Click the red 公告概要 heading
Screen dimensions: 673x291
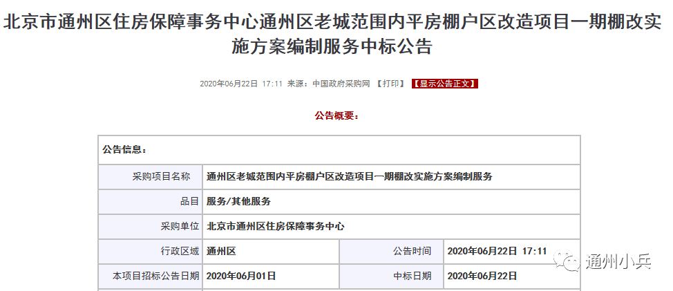pyautogui.click(x=336, y=115)
